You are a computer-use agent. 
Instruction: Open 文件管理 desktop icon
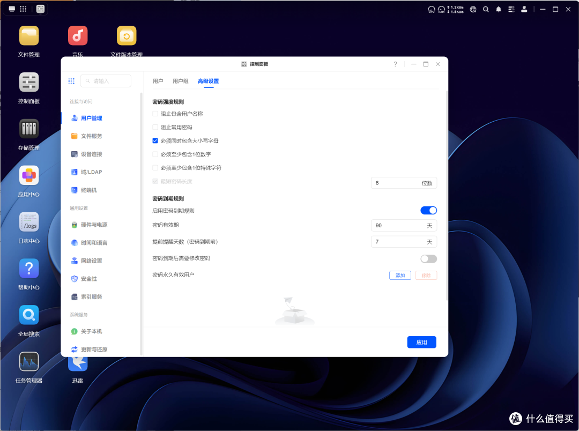click(29, 36)
